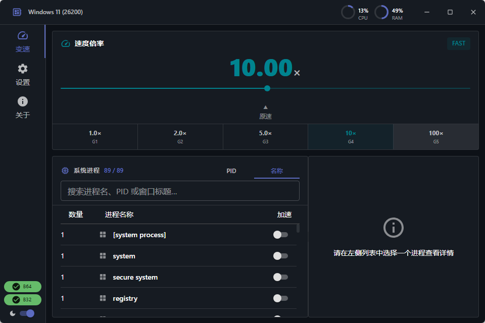Enable acceleration for registry

[280, 298]
